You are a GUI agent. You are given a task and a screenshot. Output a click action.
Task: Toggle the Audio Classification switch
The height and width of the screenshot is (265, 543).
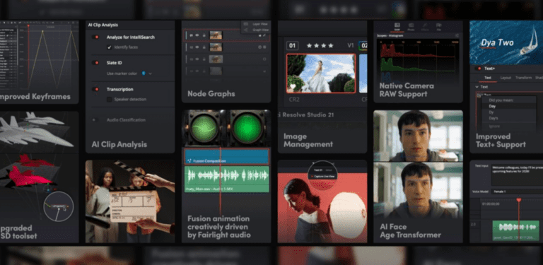(x=95, y=119)
